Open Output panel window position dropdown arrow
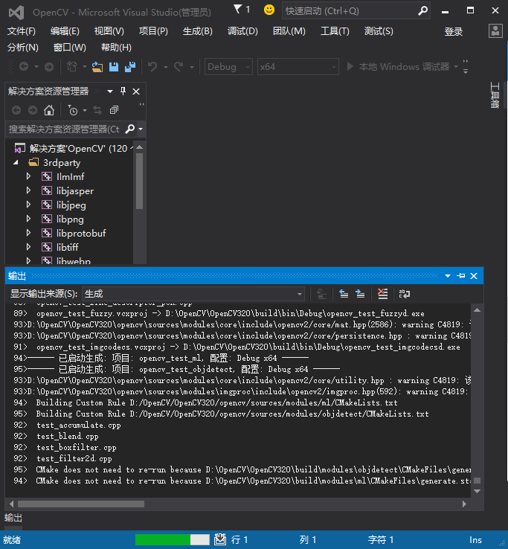 click(x=448, y=276)
